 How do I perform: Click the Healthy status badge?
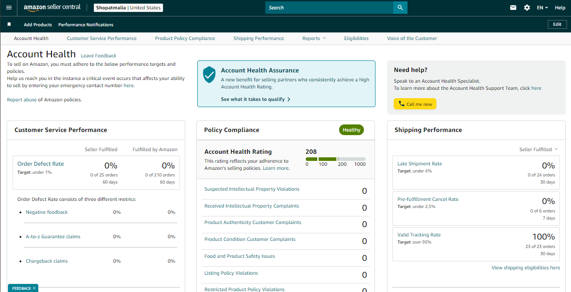351,130
